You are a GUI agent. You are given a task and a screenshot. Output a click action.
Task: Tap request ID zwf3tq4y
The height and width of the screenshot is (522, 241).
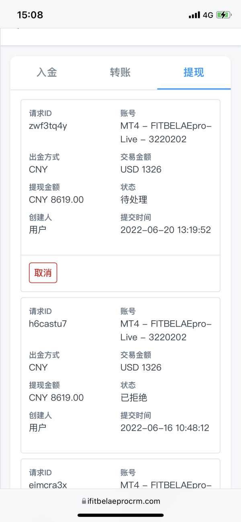pos(48,126)
